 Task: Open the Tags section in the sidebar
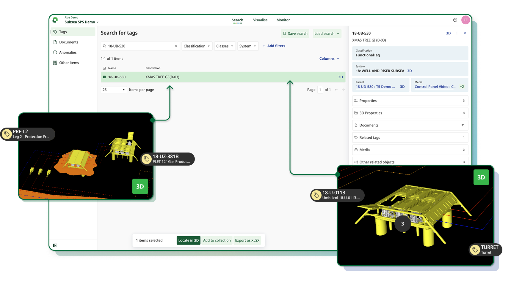tap(62, 32)
